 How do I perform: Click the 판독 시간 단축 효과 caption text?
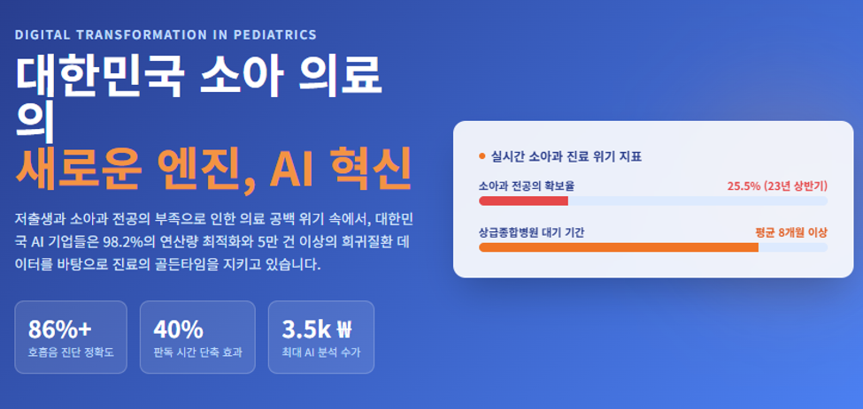[x=197, y=352]
